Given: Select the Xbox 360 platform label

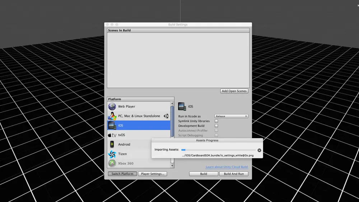Looking at the screenshot, I should [x=126, y=163].
